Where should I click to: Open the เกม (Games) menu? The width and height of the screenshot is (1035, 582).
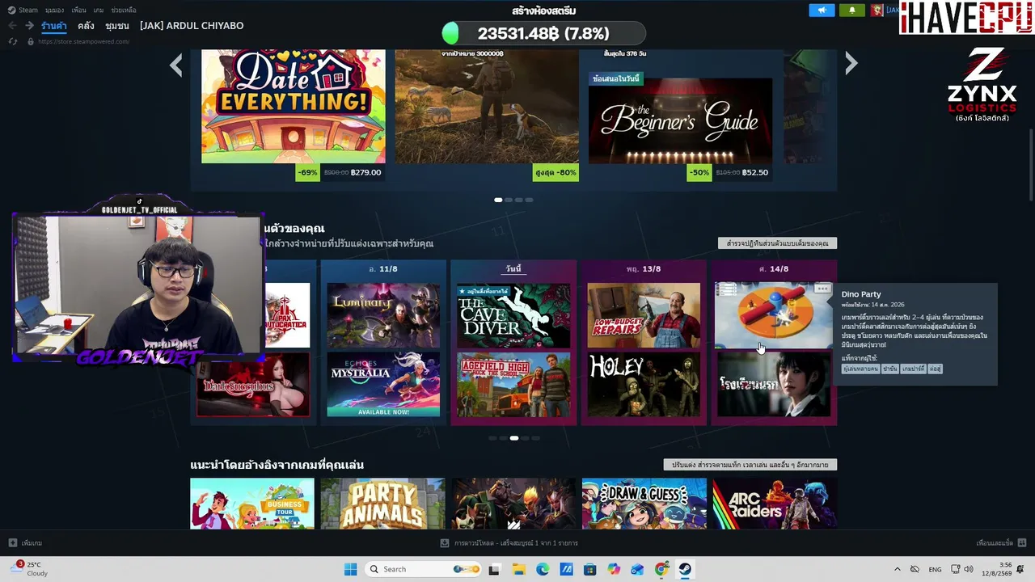click(99, 11)
